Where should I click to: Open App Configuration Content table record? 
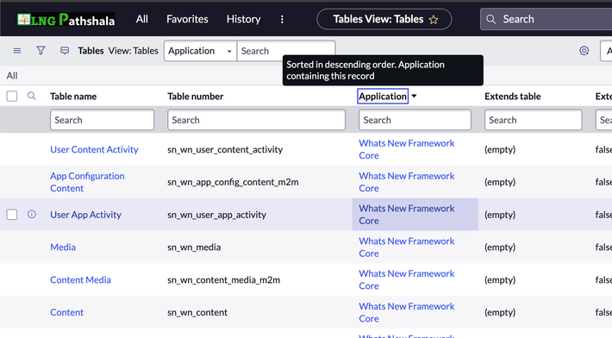[x=87, y=182]
